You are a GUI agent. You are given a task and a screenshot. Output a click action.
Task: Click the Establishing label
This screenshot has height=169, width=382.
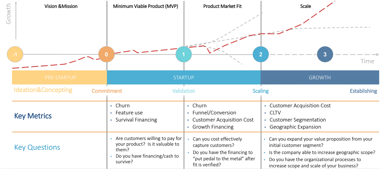363,91
